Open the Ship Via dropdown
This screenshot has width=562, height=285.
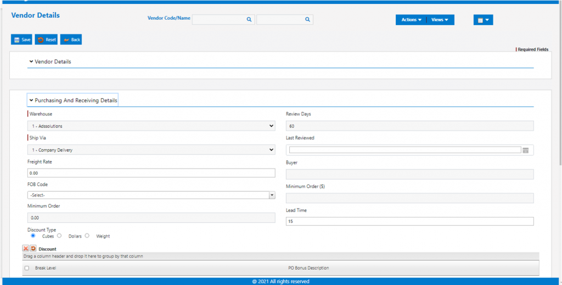click(151, 150)
